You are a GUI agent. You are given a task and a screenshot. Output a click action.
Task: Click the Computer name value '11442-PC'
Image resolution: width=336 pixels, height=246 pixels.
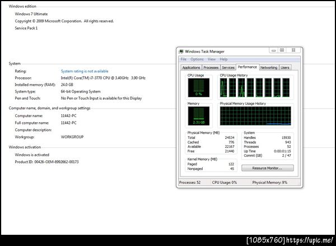(68, 116)
